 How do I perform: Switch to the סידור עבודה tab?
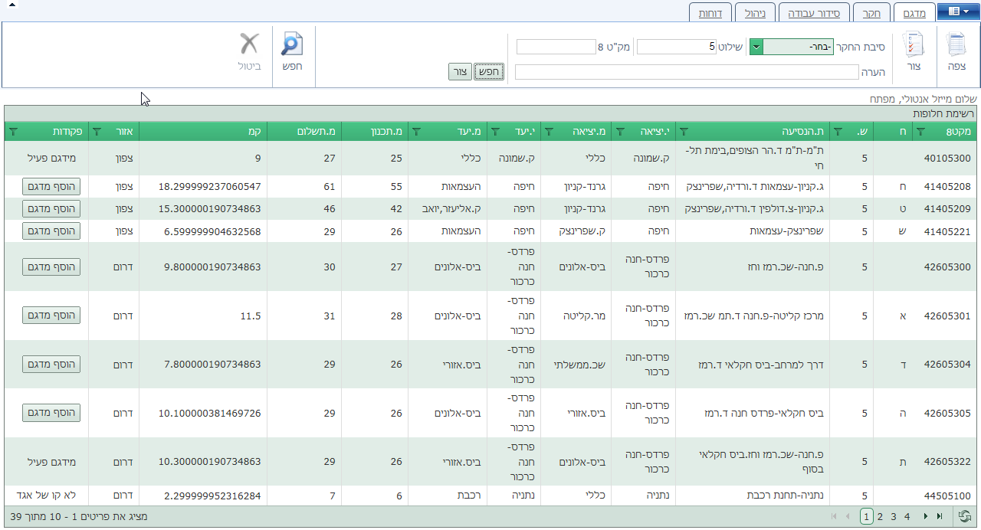(x=815, y=13)
